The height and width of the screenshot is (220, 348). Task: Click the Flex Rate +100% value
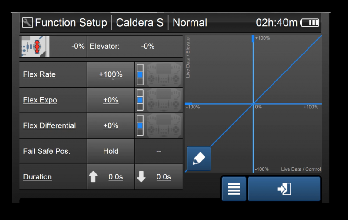pos(111,74)
